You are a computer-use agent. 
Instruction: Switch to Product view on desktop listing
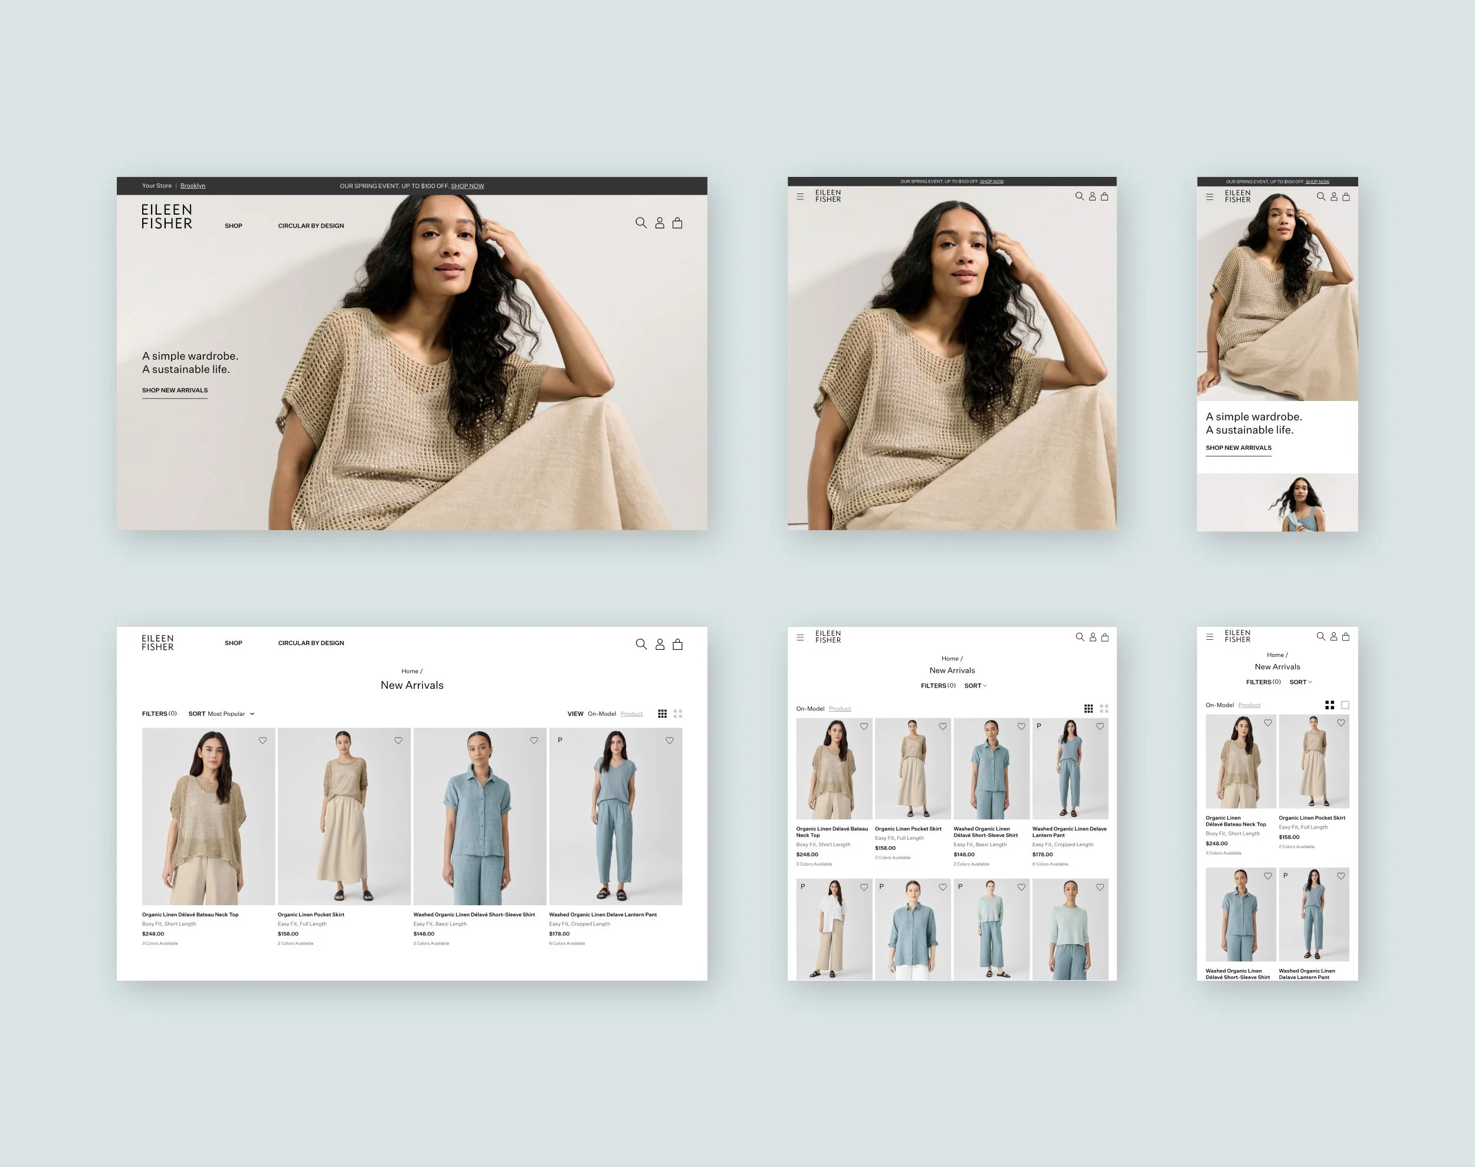point(631,714)
